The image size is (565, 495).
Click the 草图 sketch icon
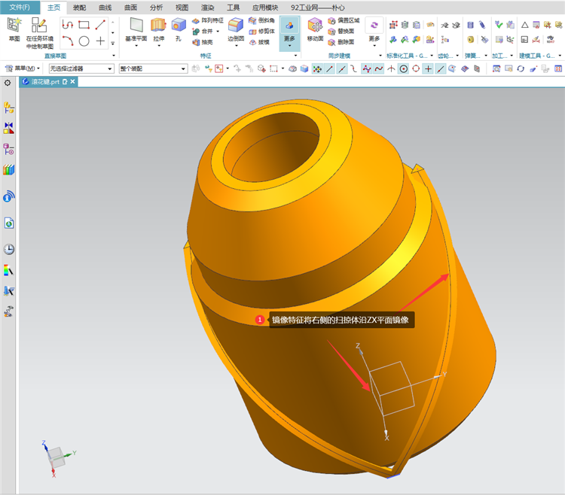tap(14, 25)
